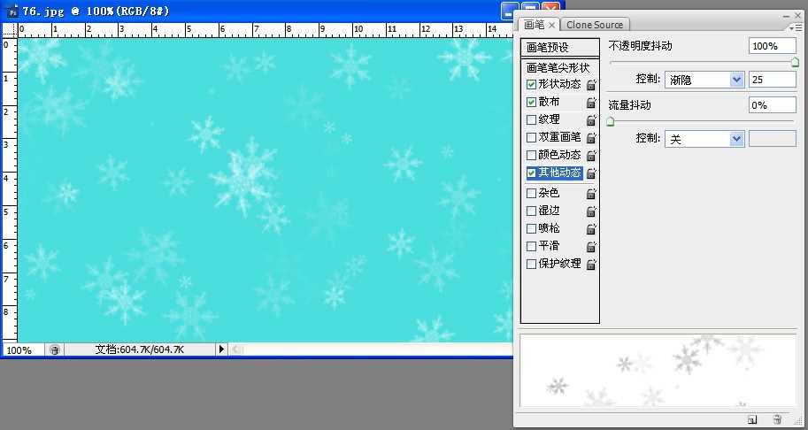808x430 pixels.
Task: Click the lock icon beside 保护纹理
Action: [591, 265]
